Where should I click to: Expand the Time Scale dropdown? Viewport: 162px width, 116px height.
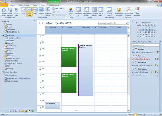[58, 9]
